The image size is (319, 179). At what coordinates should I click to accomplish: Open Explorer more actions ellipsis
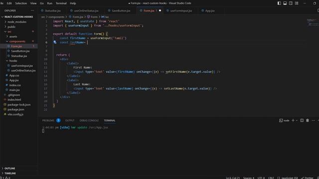click(32, 10)
